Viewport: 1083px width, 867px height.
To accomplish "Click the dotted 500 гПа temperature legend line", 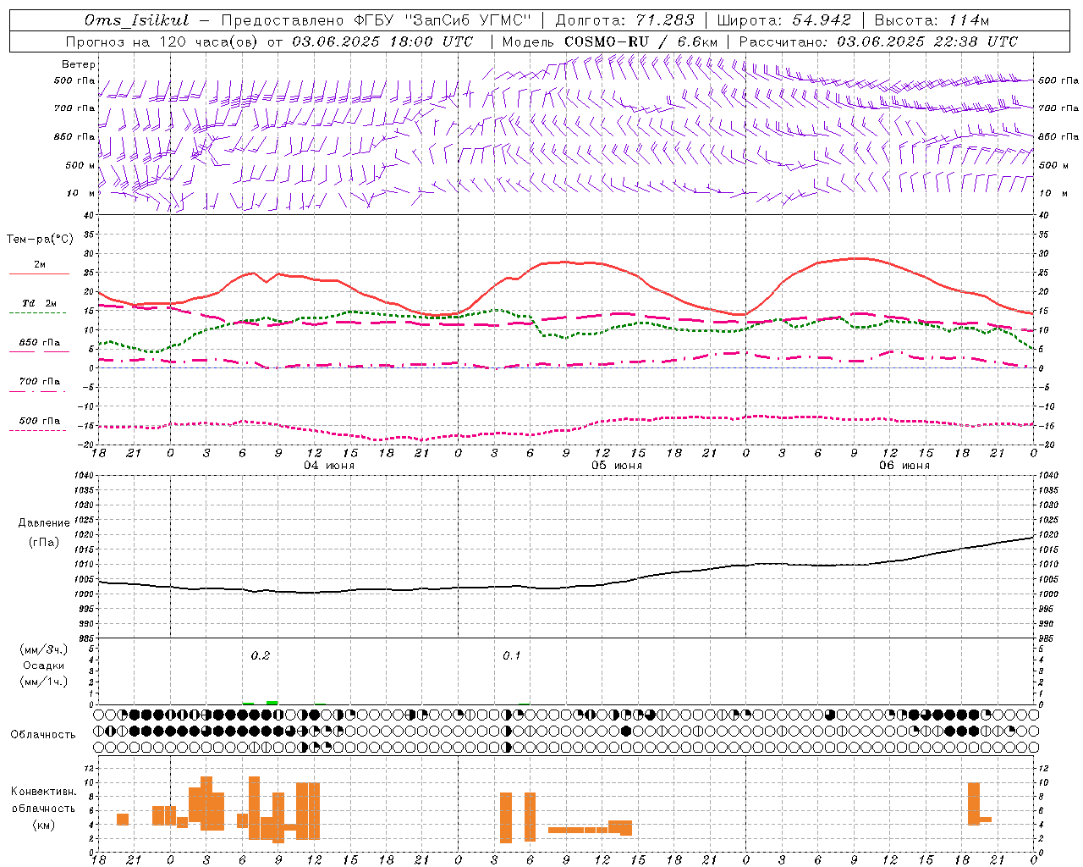I will pyautogui.click(x=39, y=430).
